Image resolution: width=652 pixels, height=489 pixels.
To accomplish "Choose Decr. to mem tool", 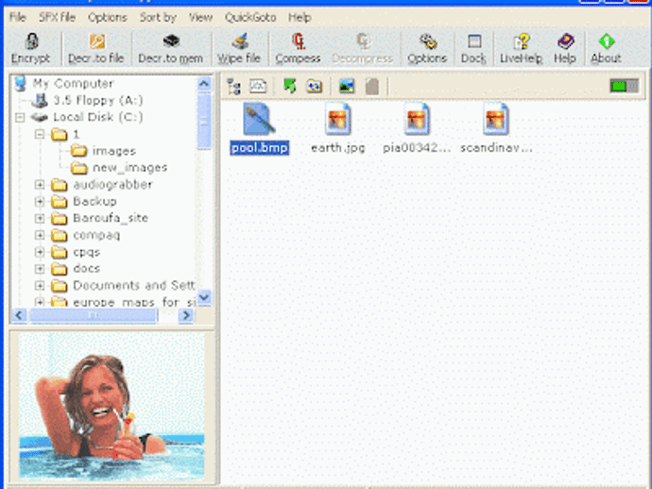I will (x=170, y=48).
